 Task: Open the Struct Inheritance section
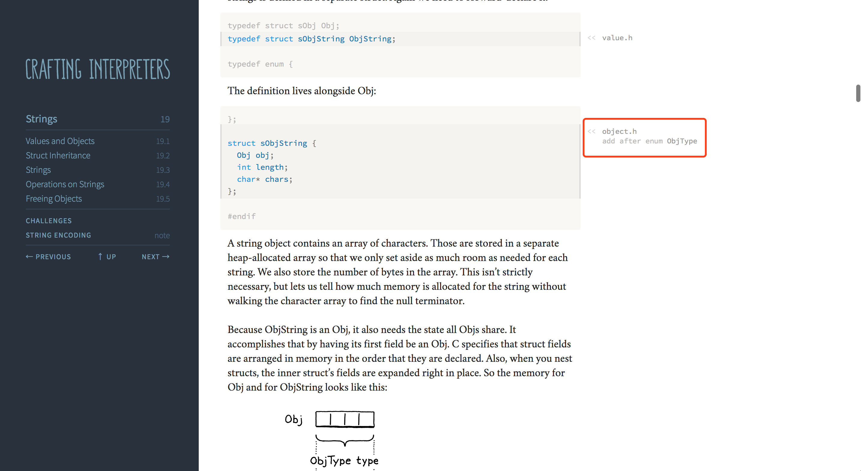click(58, 155)
